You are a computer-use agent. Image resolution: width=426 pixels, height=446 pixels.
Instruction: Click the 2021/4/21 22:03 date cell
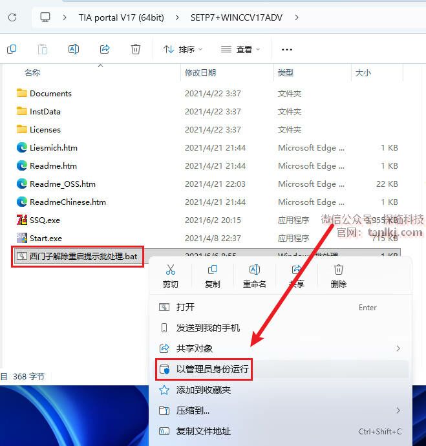click(215, 184)
